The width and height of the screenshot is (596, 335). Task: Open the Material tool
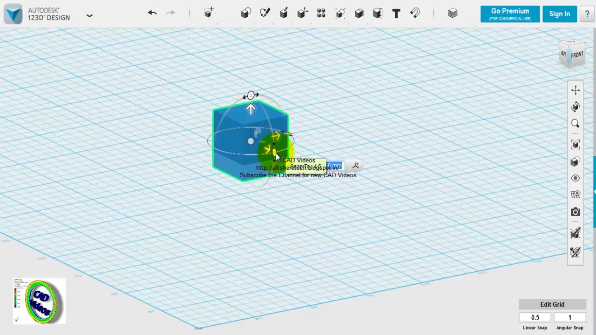453,13
